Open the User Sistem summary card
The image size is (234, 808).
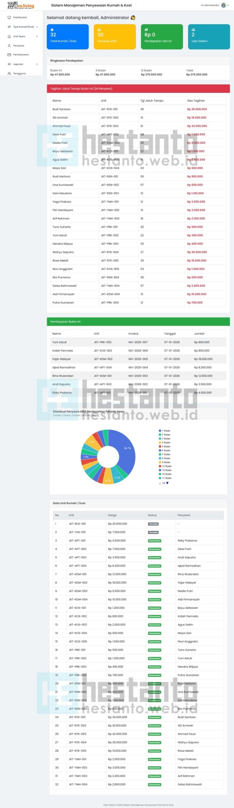208,37
